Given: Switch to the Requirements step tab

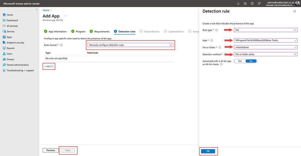Looking at the screenshot, I should click(99, 31).
